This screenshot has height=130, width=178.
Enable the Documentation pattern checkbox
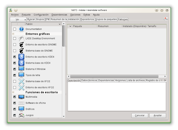click(x=15, y=29)
